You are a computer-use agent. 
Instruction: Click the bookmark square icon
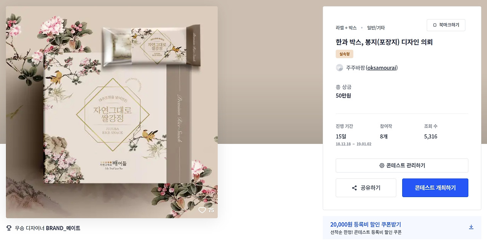click(x=435, y=25)
